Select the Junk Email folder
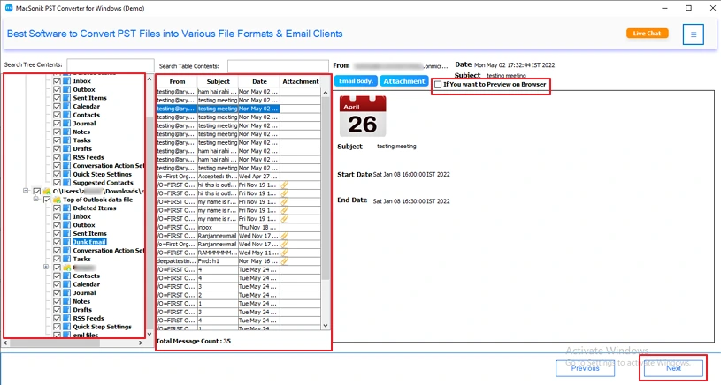Image resolution: width=721 pixels, height=385 pixels. click(x=89, y=242)
